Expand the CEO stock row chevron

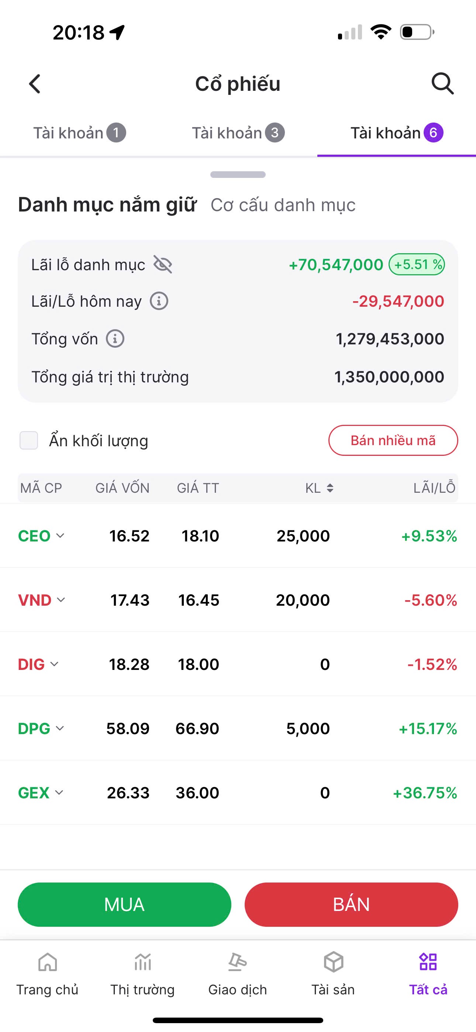[60, 536]
